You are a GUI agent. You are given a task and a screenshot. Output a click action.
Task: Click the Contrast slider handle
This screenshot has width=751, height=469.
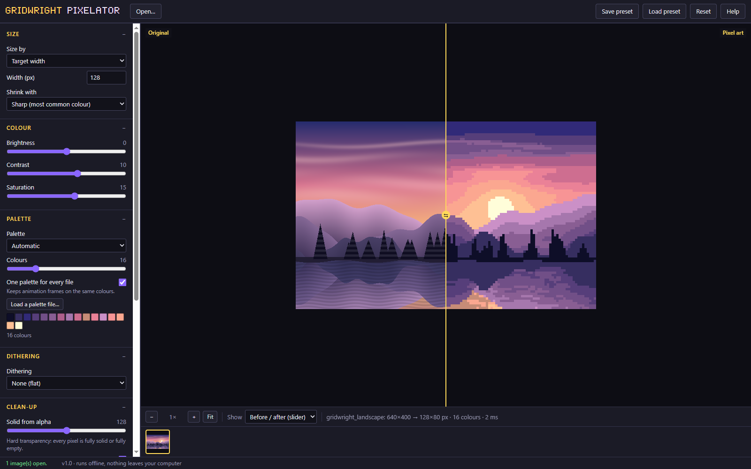77,174
